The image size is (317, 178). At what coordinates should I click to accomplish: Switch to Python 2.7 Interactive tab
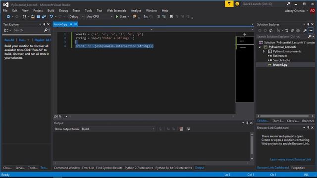(139, 168)
